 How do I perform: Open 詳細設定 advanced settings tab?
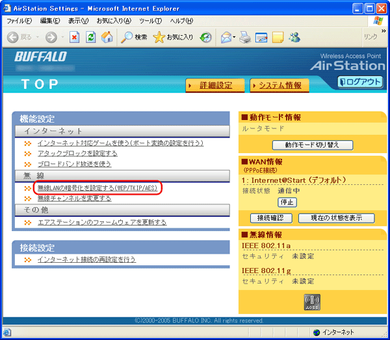(215, 85)
